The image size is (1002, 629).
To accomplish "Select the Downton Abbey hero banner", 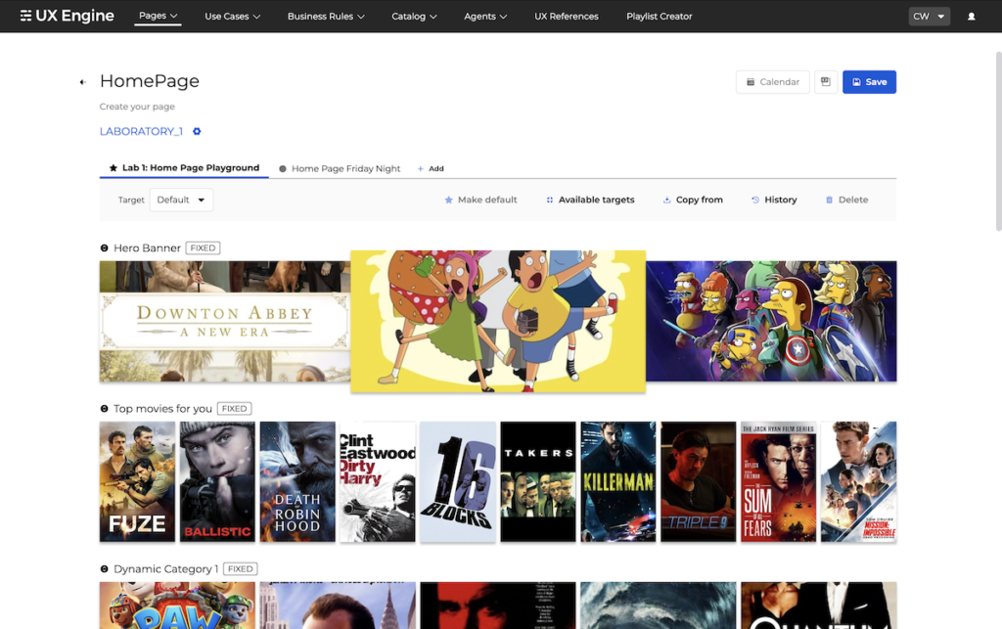I will 225,321.
